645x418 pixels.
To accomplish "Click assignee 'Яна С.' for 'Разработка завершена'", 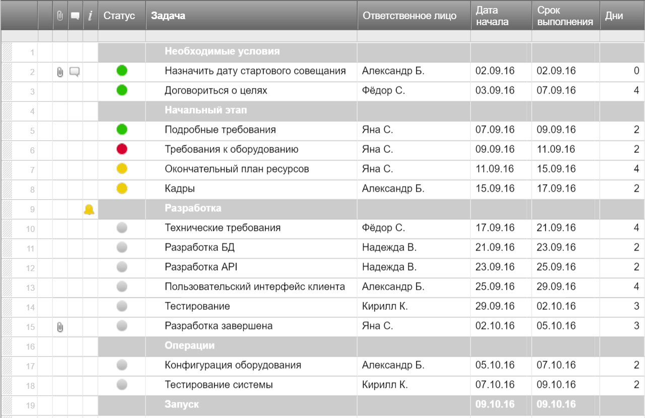I will click(x=377, y=325).
